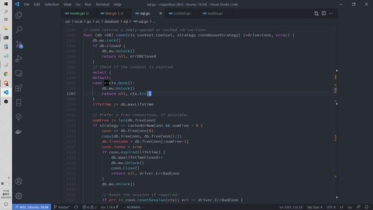373x210 pixels.
Task: Open the Help menu
Action: (x=117, y=4)
